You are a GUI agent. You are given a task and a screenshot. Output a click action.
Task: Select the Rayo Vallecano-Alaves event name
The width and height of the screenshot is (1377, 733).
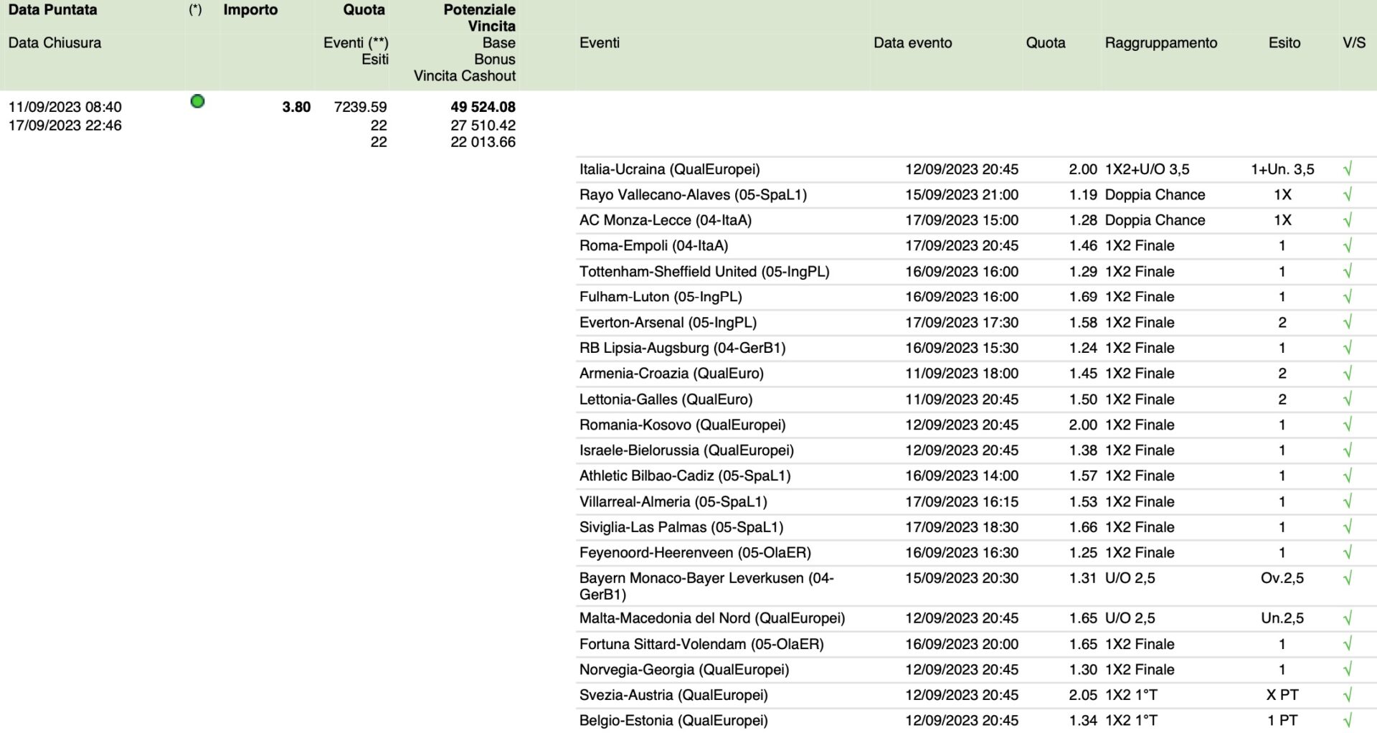tap(693, 194)
